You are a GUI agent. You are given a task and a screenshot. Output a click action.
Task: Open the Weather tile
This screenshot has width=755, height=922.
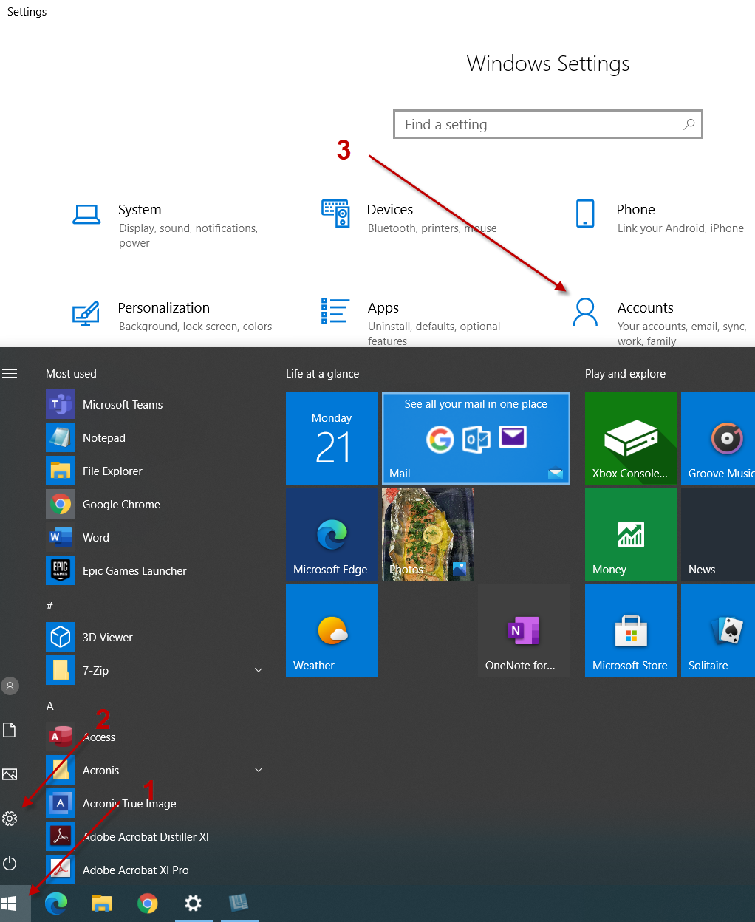(x=332, y=630)
